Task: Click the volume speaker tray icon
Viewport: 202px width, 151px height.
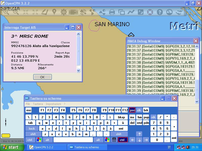Action: pos(188,147)
